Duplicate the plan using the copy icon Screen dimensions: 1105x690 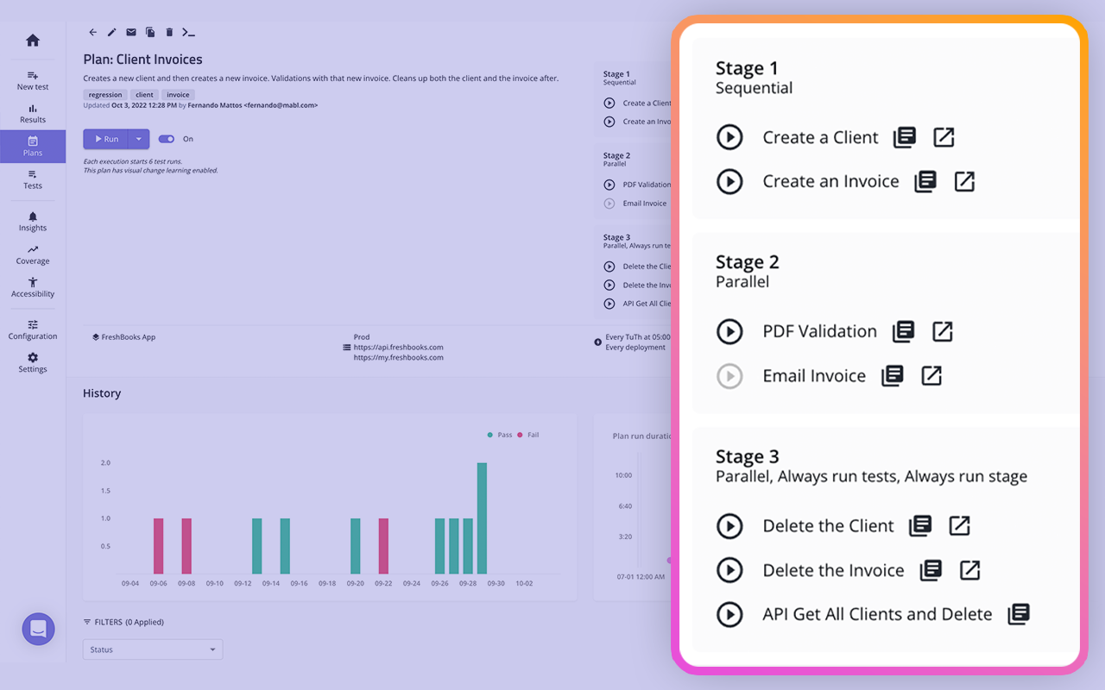[x=149, y=32]
